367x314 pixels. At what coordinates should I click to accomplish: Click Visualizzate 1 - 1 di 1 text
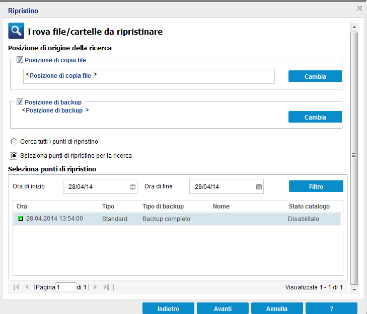point(314,287)
